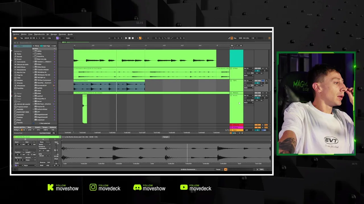Toggle the MIDI mapping button
Screen dimensions: 364x204
coord(240,38)
